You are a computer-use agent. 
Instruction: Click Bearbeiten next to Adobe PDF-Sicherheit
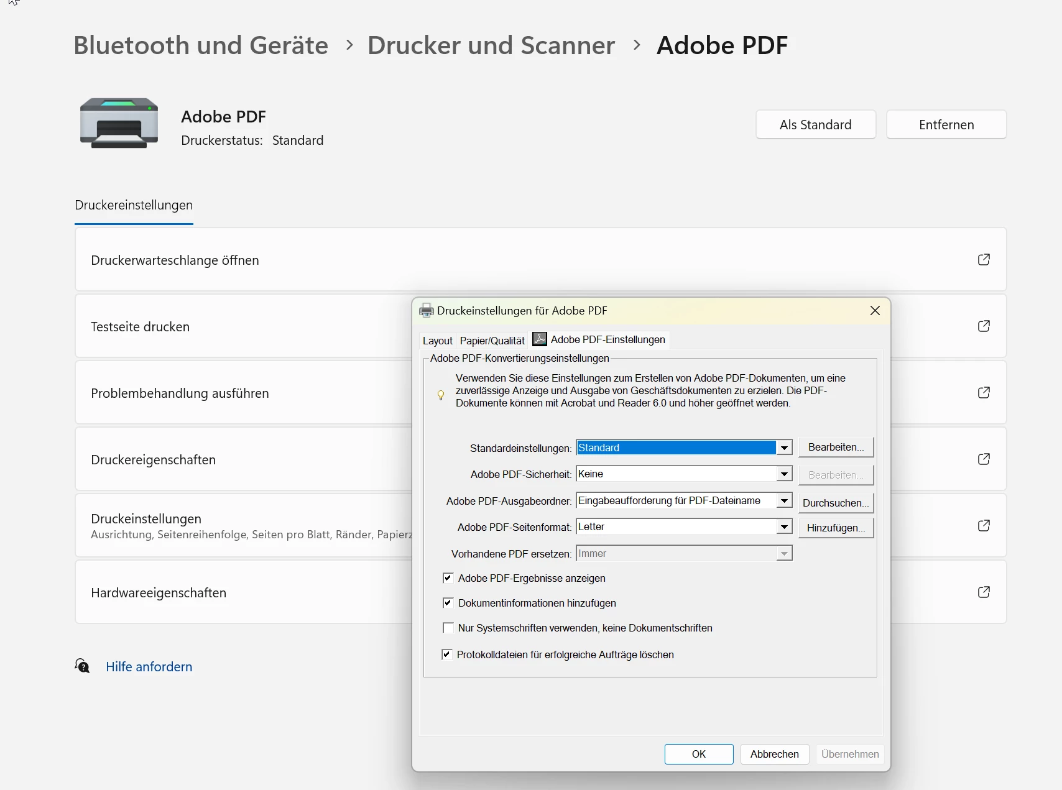point(836,475)
